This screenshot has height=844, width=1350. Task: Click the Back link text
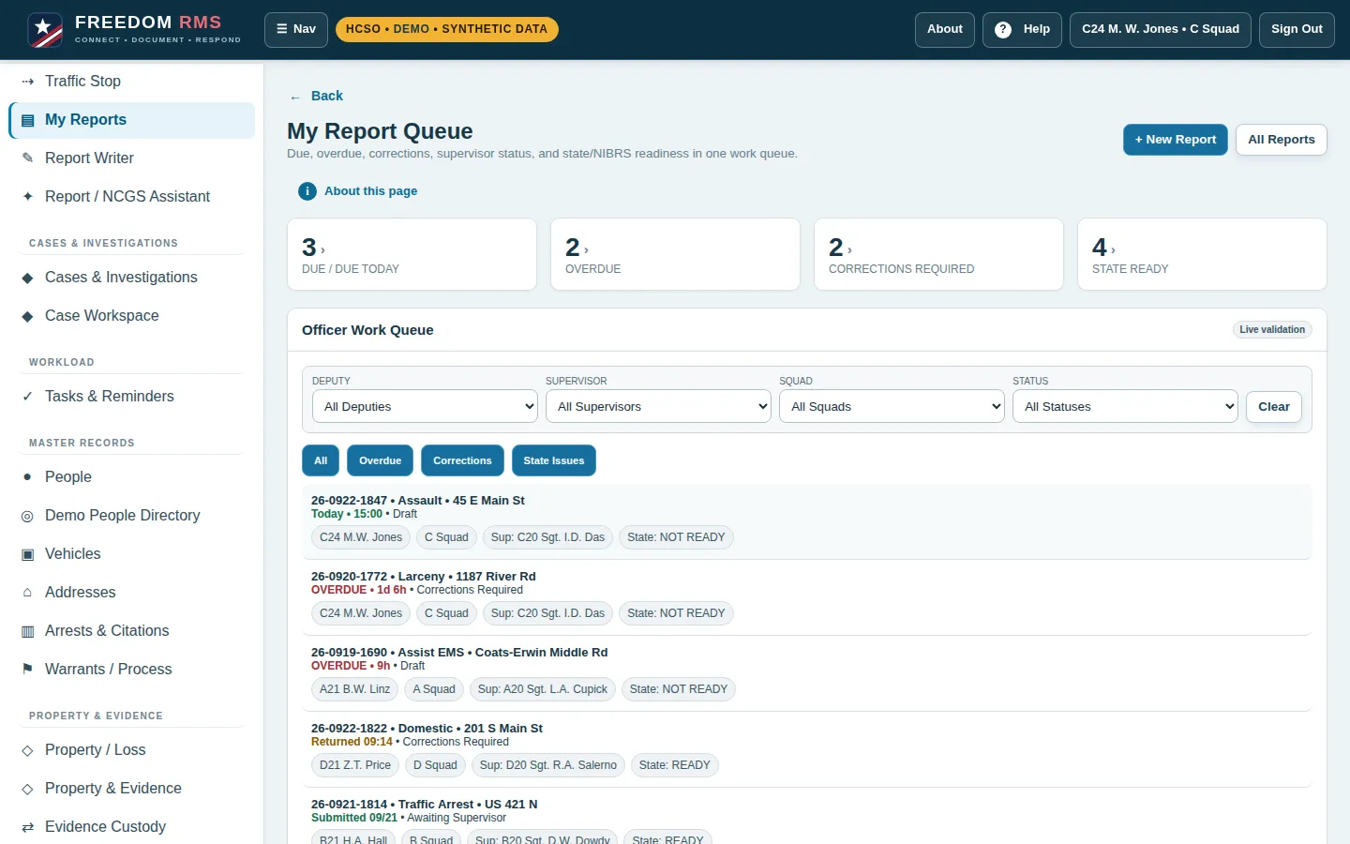(327, 97)
